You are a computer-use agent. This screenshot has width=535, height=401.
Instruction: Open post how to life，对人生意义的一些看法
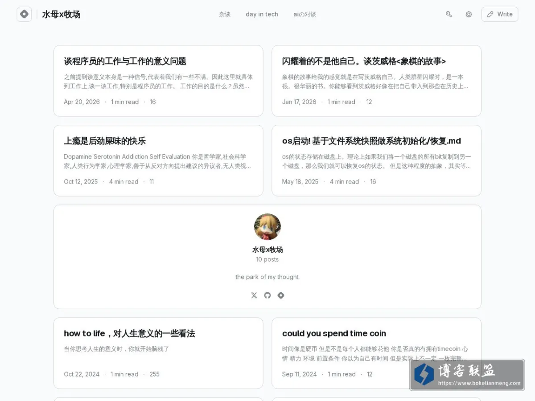129,333
